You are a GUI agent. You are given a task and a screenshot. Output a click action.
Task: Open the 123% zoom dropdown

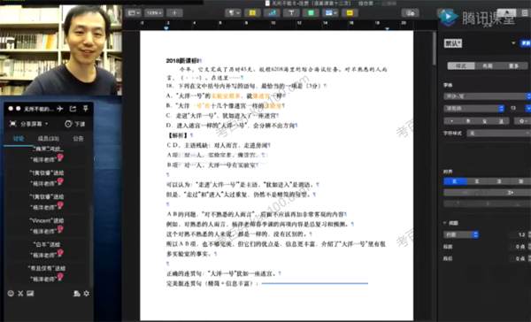[154, 13]
